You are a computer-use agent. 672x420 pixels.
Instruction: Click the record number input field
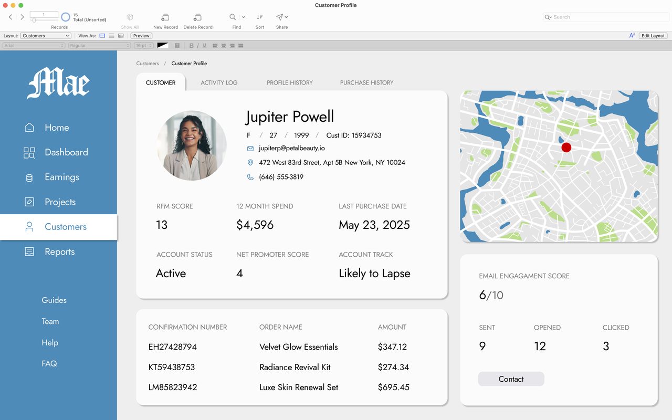click(x=43, y=14)
